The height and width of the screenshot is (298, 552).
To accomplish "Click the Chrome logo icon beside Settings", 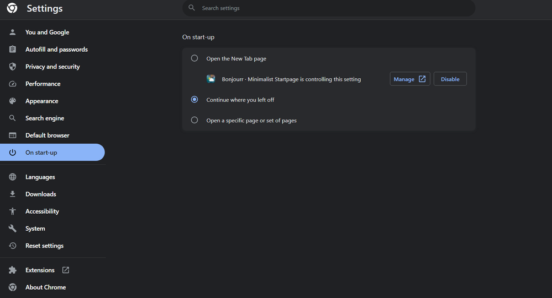I will pyautogui.click(x=12, y=8).
